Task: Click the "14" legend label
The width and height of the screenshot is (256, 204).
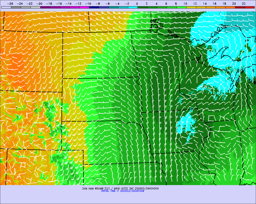Action: (205, 4)
